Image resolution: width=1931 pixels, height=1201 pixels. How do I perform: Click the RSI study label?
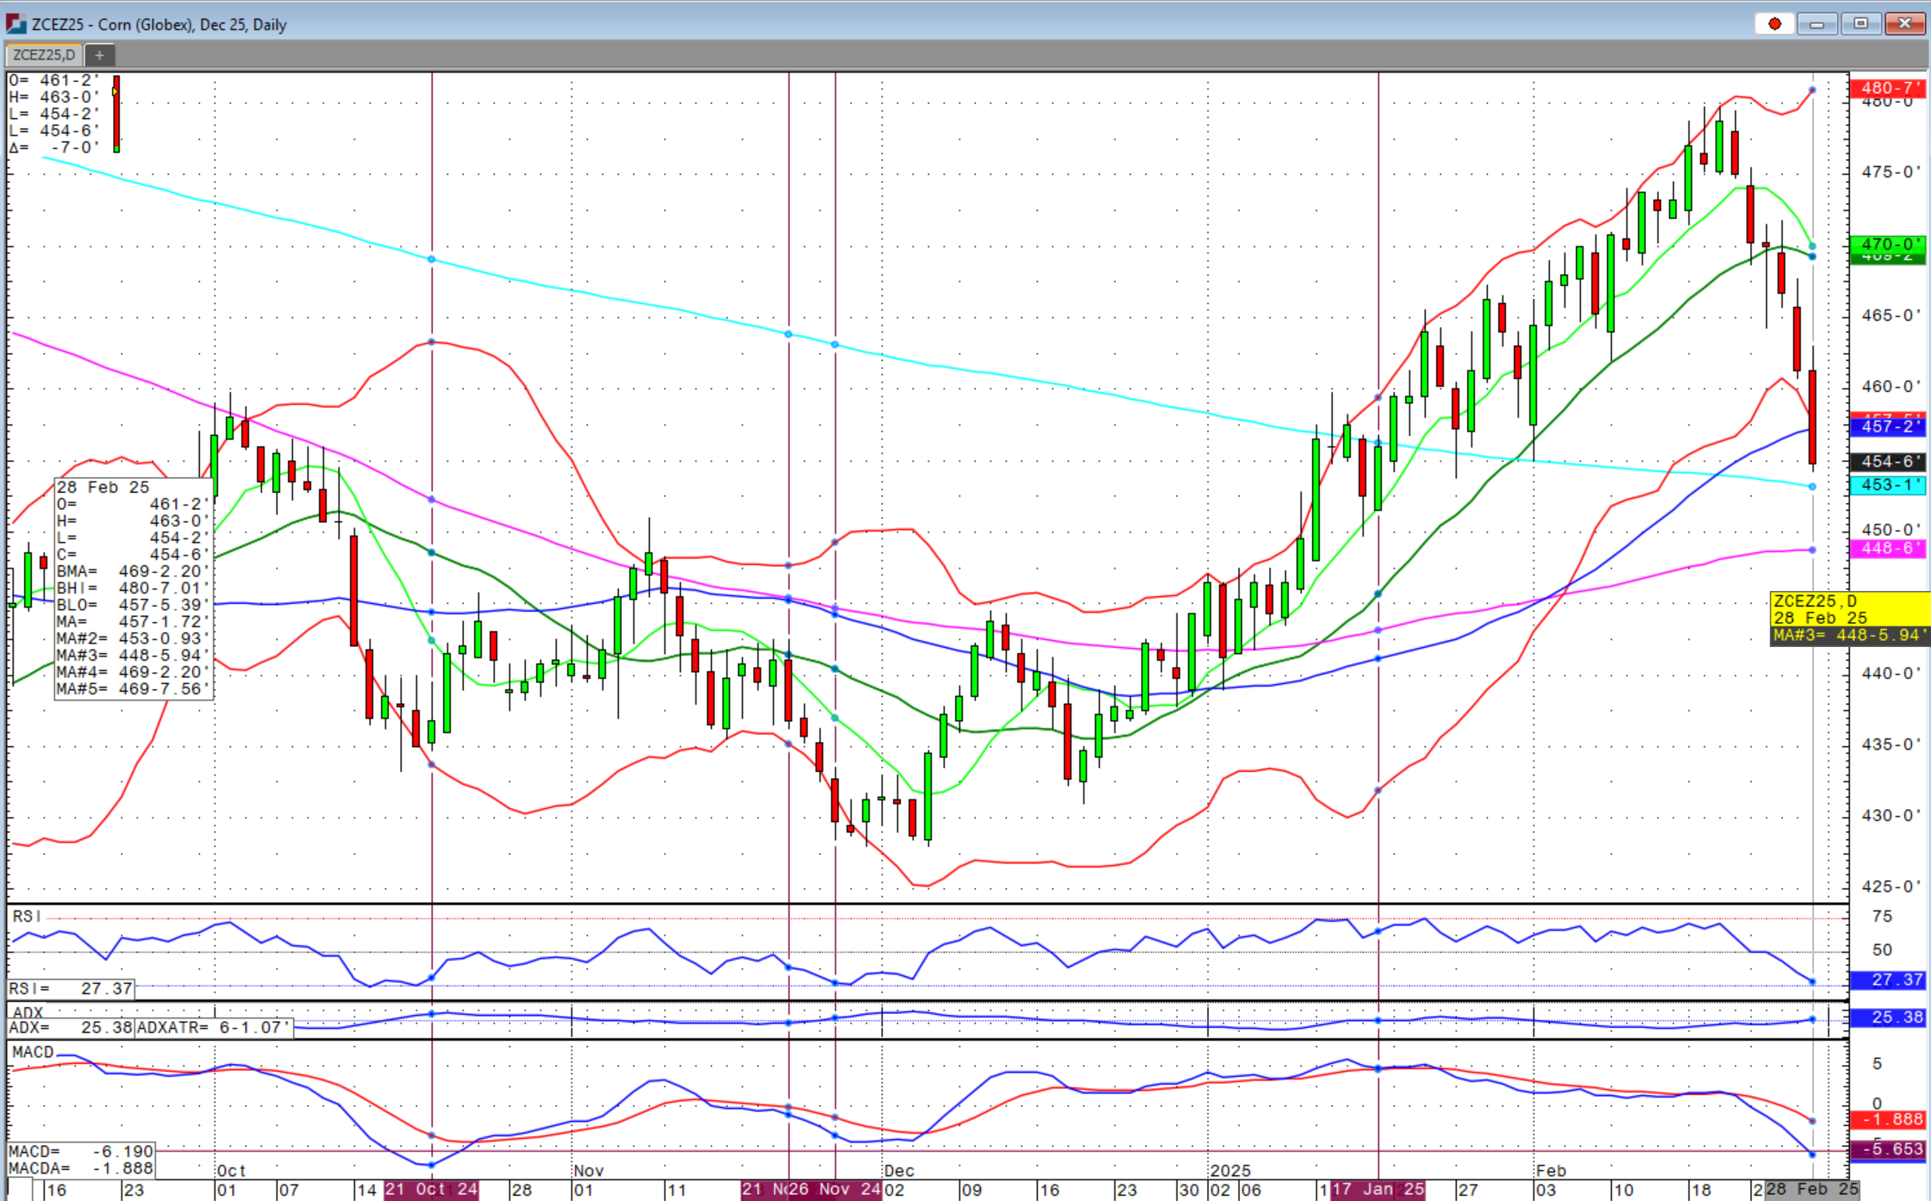26,916
